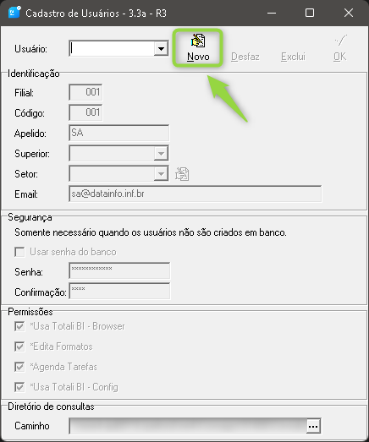
Task: Click into the Email input field
Action: (196, 194)
